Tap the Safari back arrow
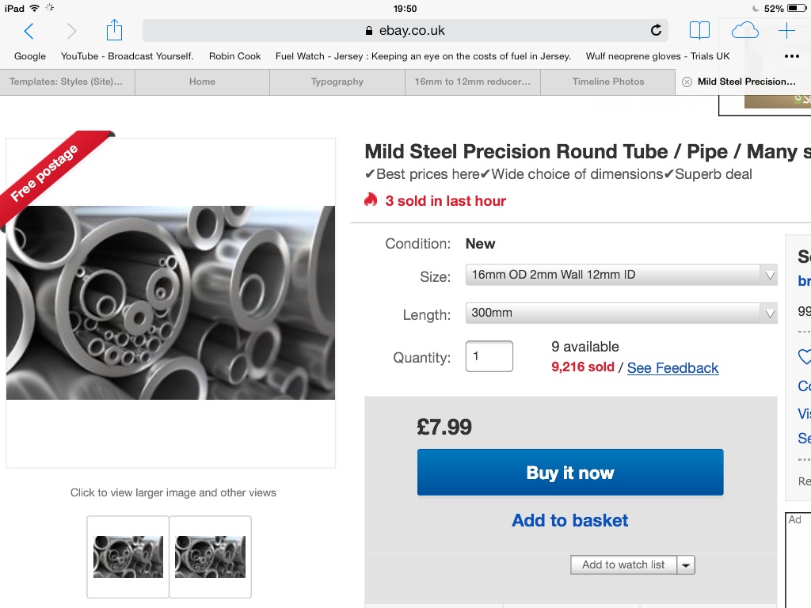This screenshot has width=811, height=608. pos(29,31)
